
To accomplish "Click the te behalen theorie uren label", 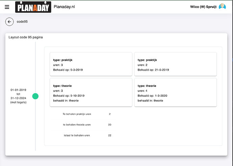I will pyautogui.click(x=77, y=125).
